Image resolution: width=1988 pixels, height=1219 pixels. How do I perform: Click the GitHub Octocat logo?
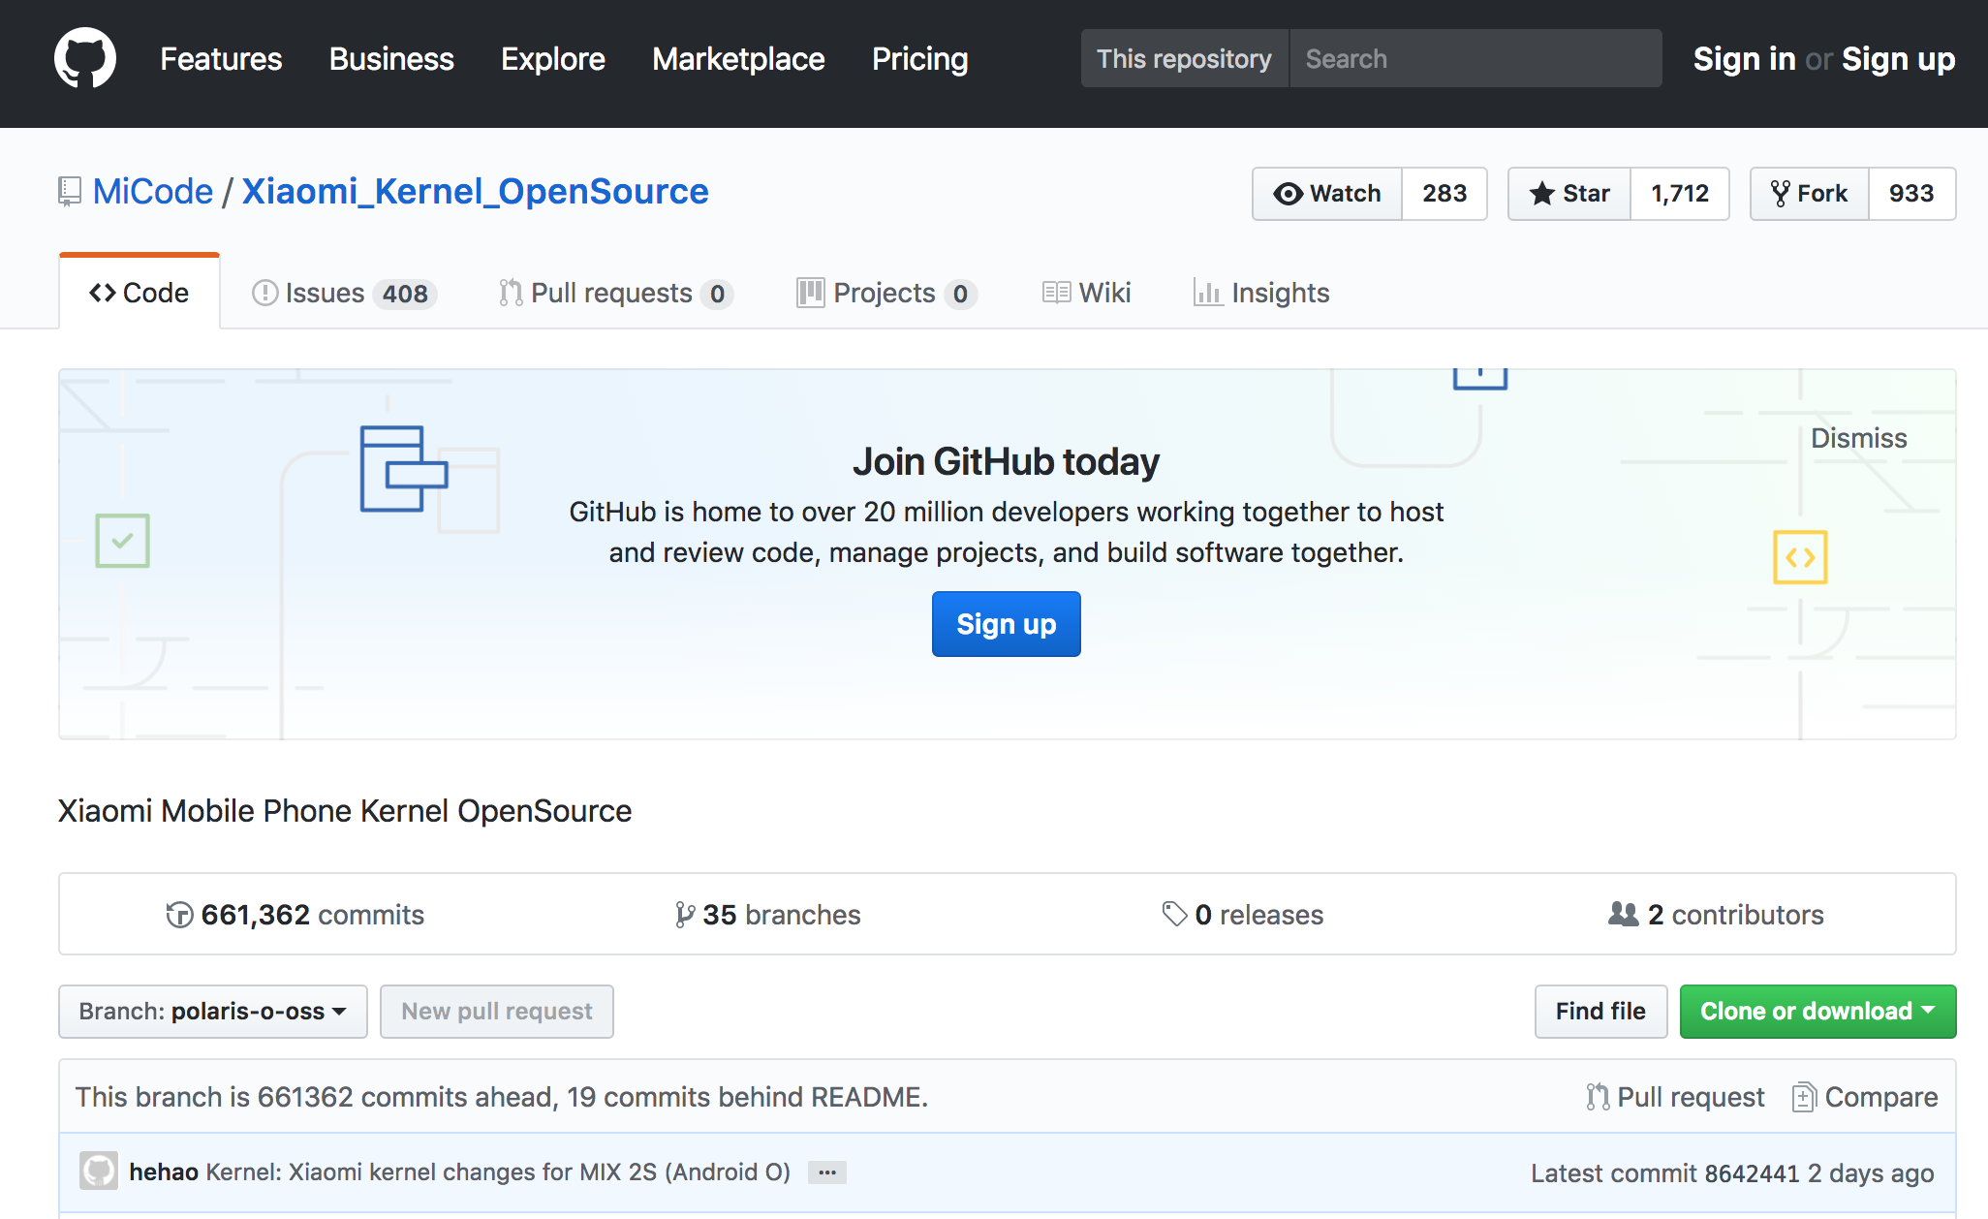point(85,58)
